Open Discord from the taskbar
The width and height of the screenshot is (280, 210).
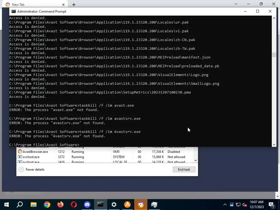click(87, 205)
